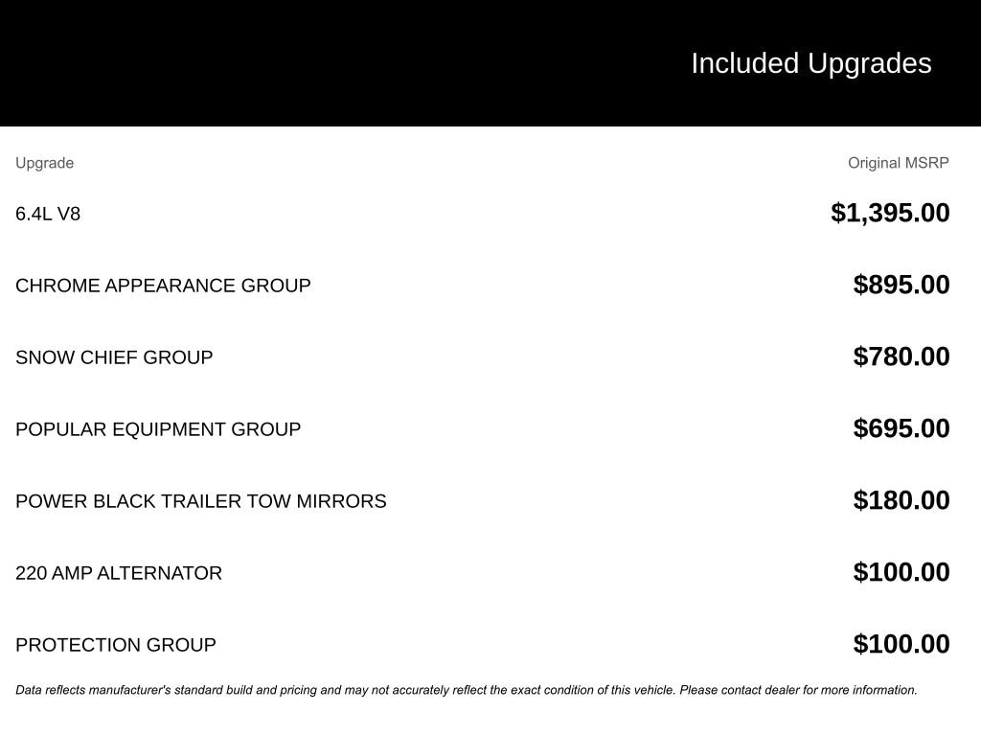This screenshot has width=981, height=736.
Task: Click the Protection Group's $100.00 price
Action: click(x=901, y=644)
